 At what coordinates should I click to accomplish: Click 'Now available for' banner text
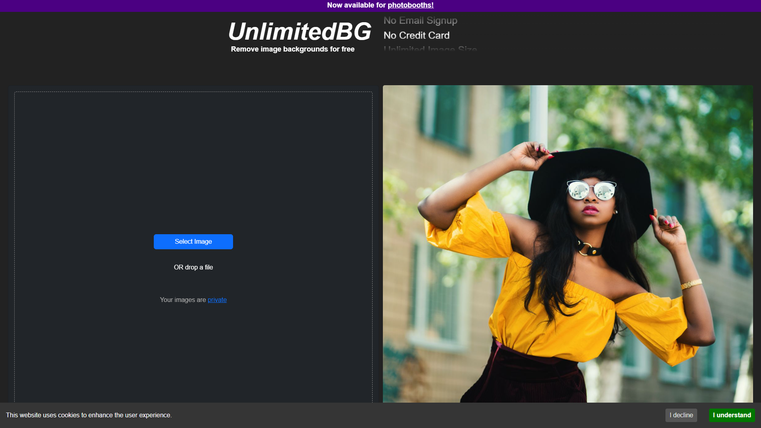pos(356,5)
